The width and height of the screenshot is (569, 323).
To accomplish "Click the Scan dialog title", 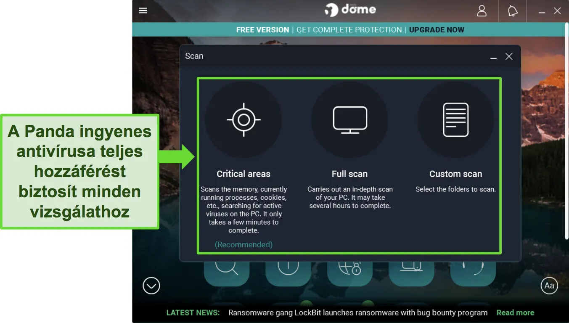I will (x=194, y=56).
